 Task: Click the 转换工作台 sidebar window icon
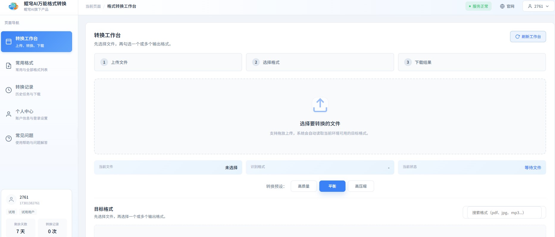[x=9, y=42]
